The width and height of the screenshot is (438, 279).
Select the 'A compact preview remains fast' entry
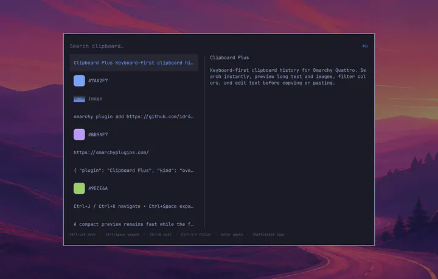(134, 224)
